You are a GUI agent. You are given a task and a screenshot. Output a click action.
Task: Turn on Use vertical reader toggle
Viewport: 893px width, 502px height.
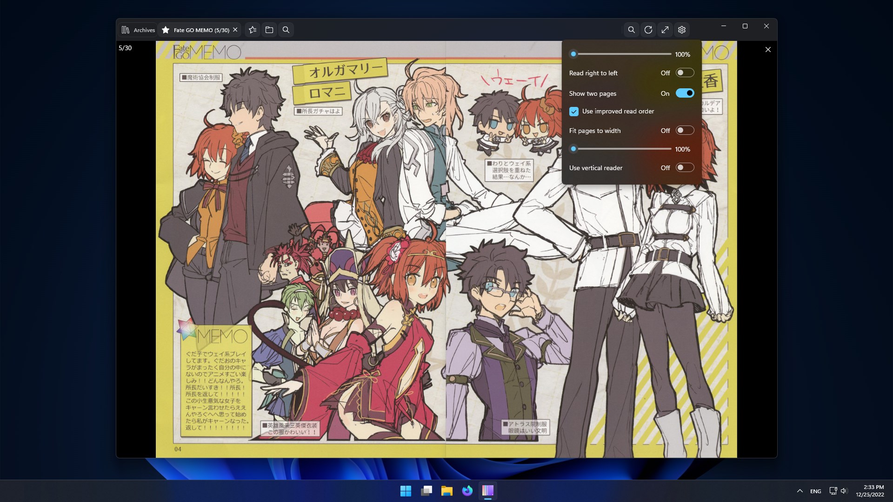tap(685, 168)
